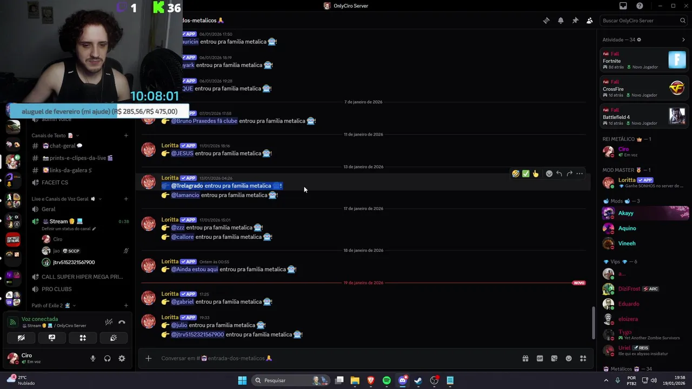Collapse Live e Canais de Voz Geral category
Screen dimensions: 692x389
point(66,199)
